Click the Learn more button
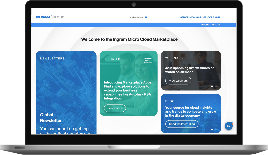This screenshot has width=268, height=155. pos(115,108)
